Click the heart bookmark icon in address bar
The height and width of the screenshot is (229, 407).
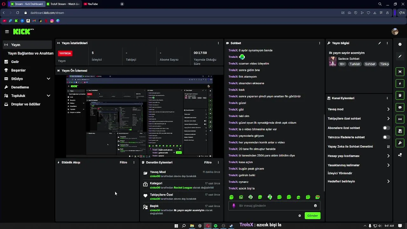coord(369,13)
